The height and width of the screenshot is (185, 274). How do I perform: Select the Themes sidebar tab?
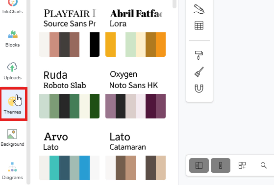(x=13, y=104)
